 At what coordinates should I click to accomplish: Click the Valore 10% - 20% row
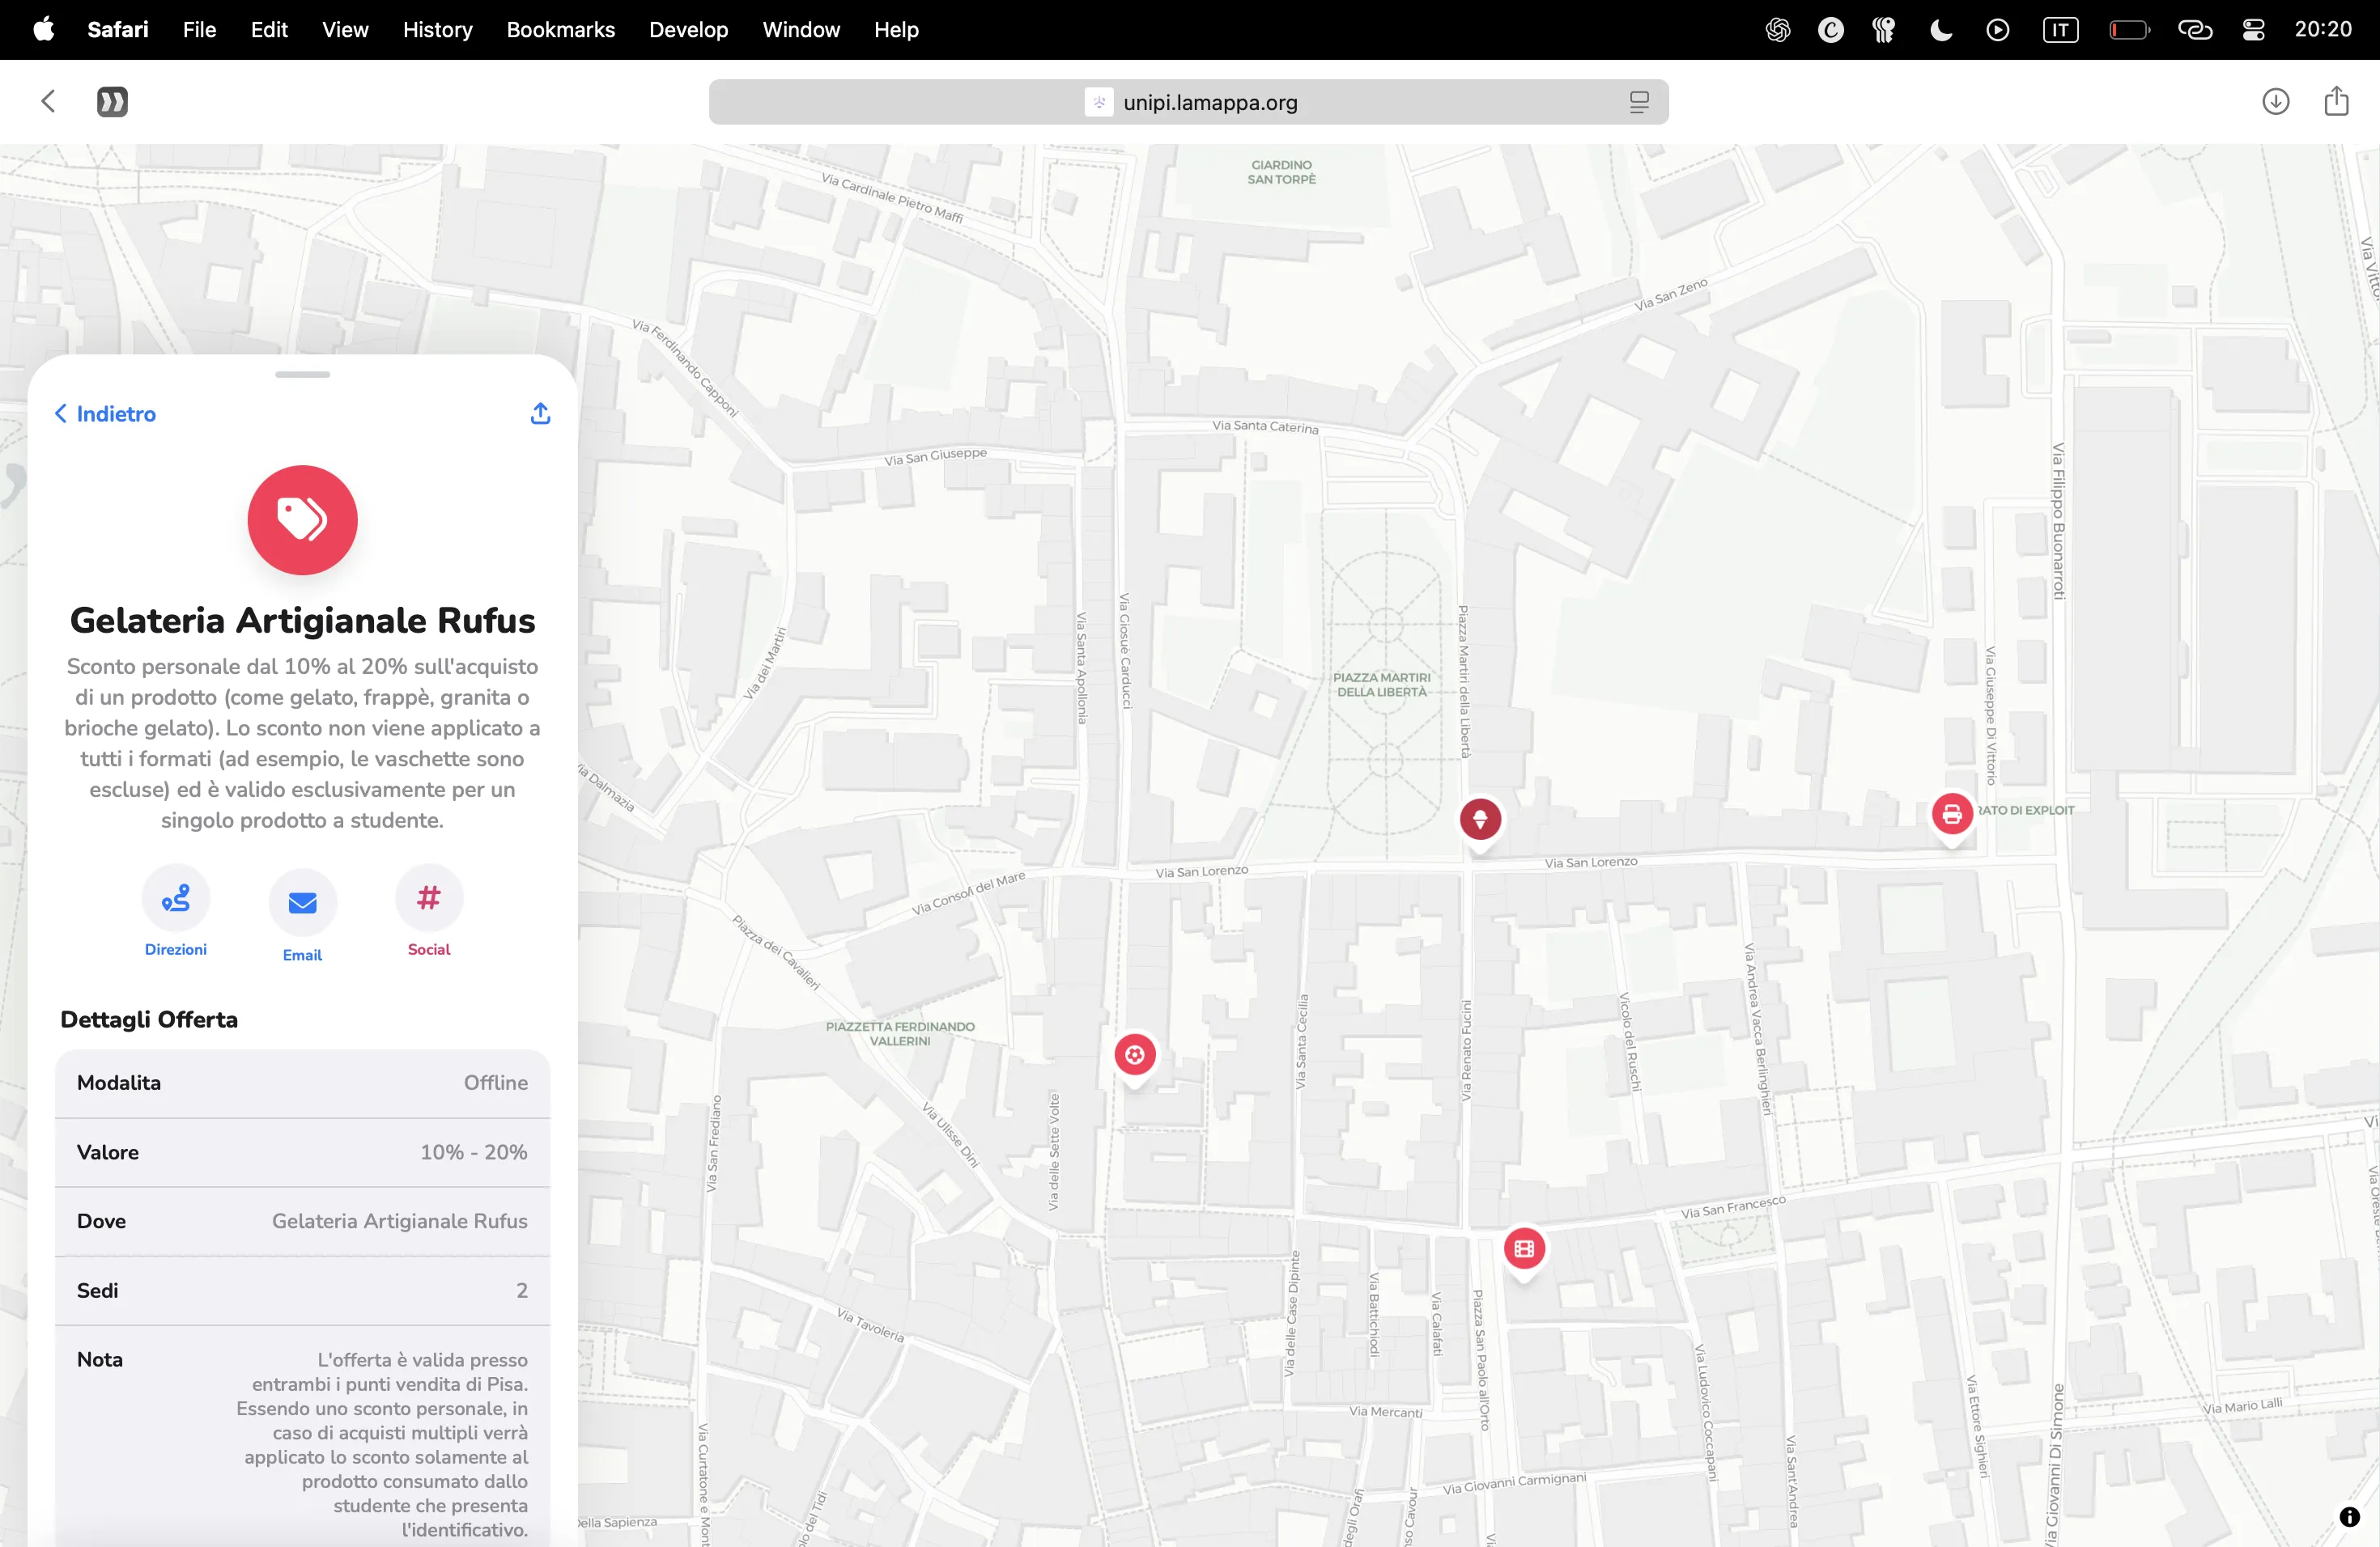click(x=302, y=1152)
